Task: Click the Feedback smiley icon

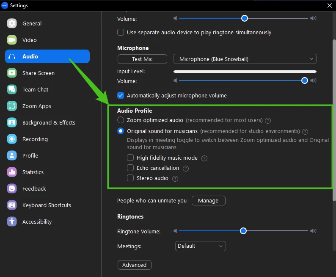Action: [12, 188]
